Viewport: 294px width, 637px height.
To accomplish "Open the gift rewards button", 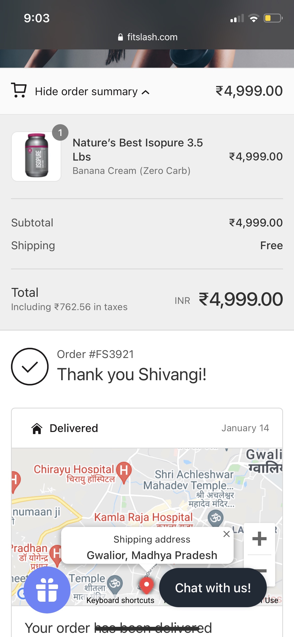I will [x=47, y=590].
